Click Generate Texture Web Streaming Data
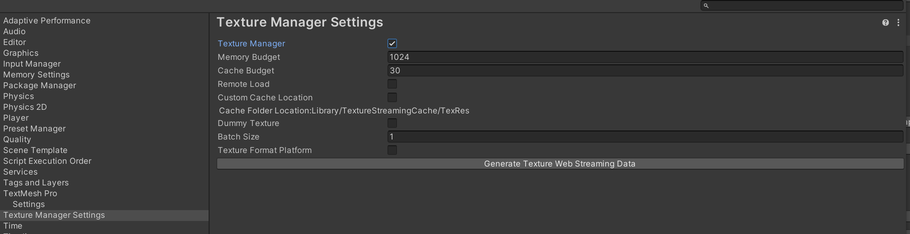Viewport: 910px width, 234px height. point(560,164)
